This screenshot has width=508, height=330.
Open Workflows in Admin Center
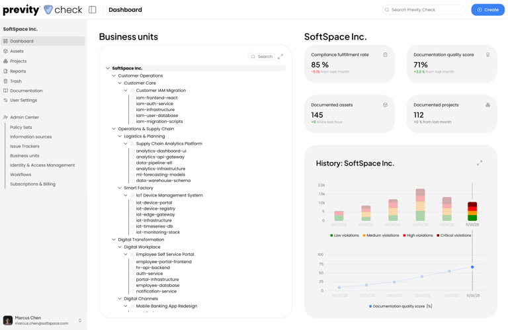[21, 174]
